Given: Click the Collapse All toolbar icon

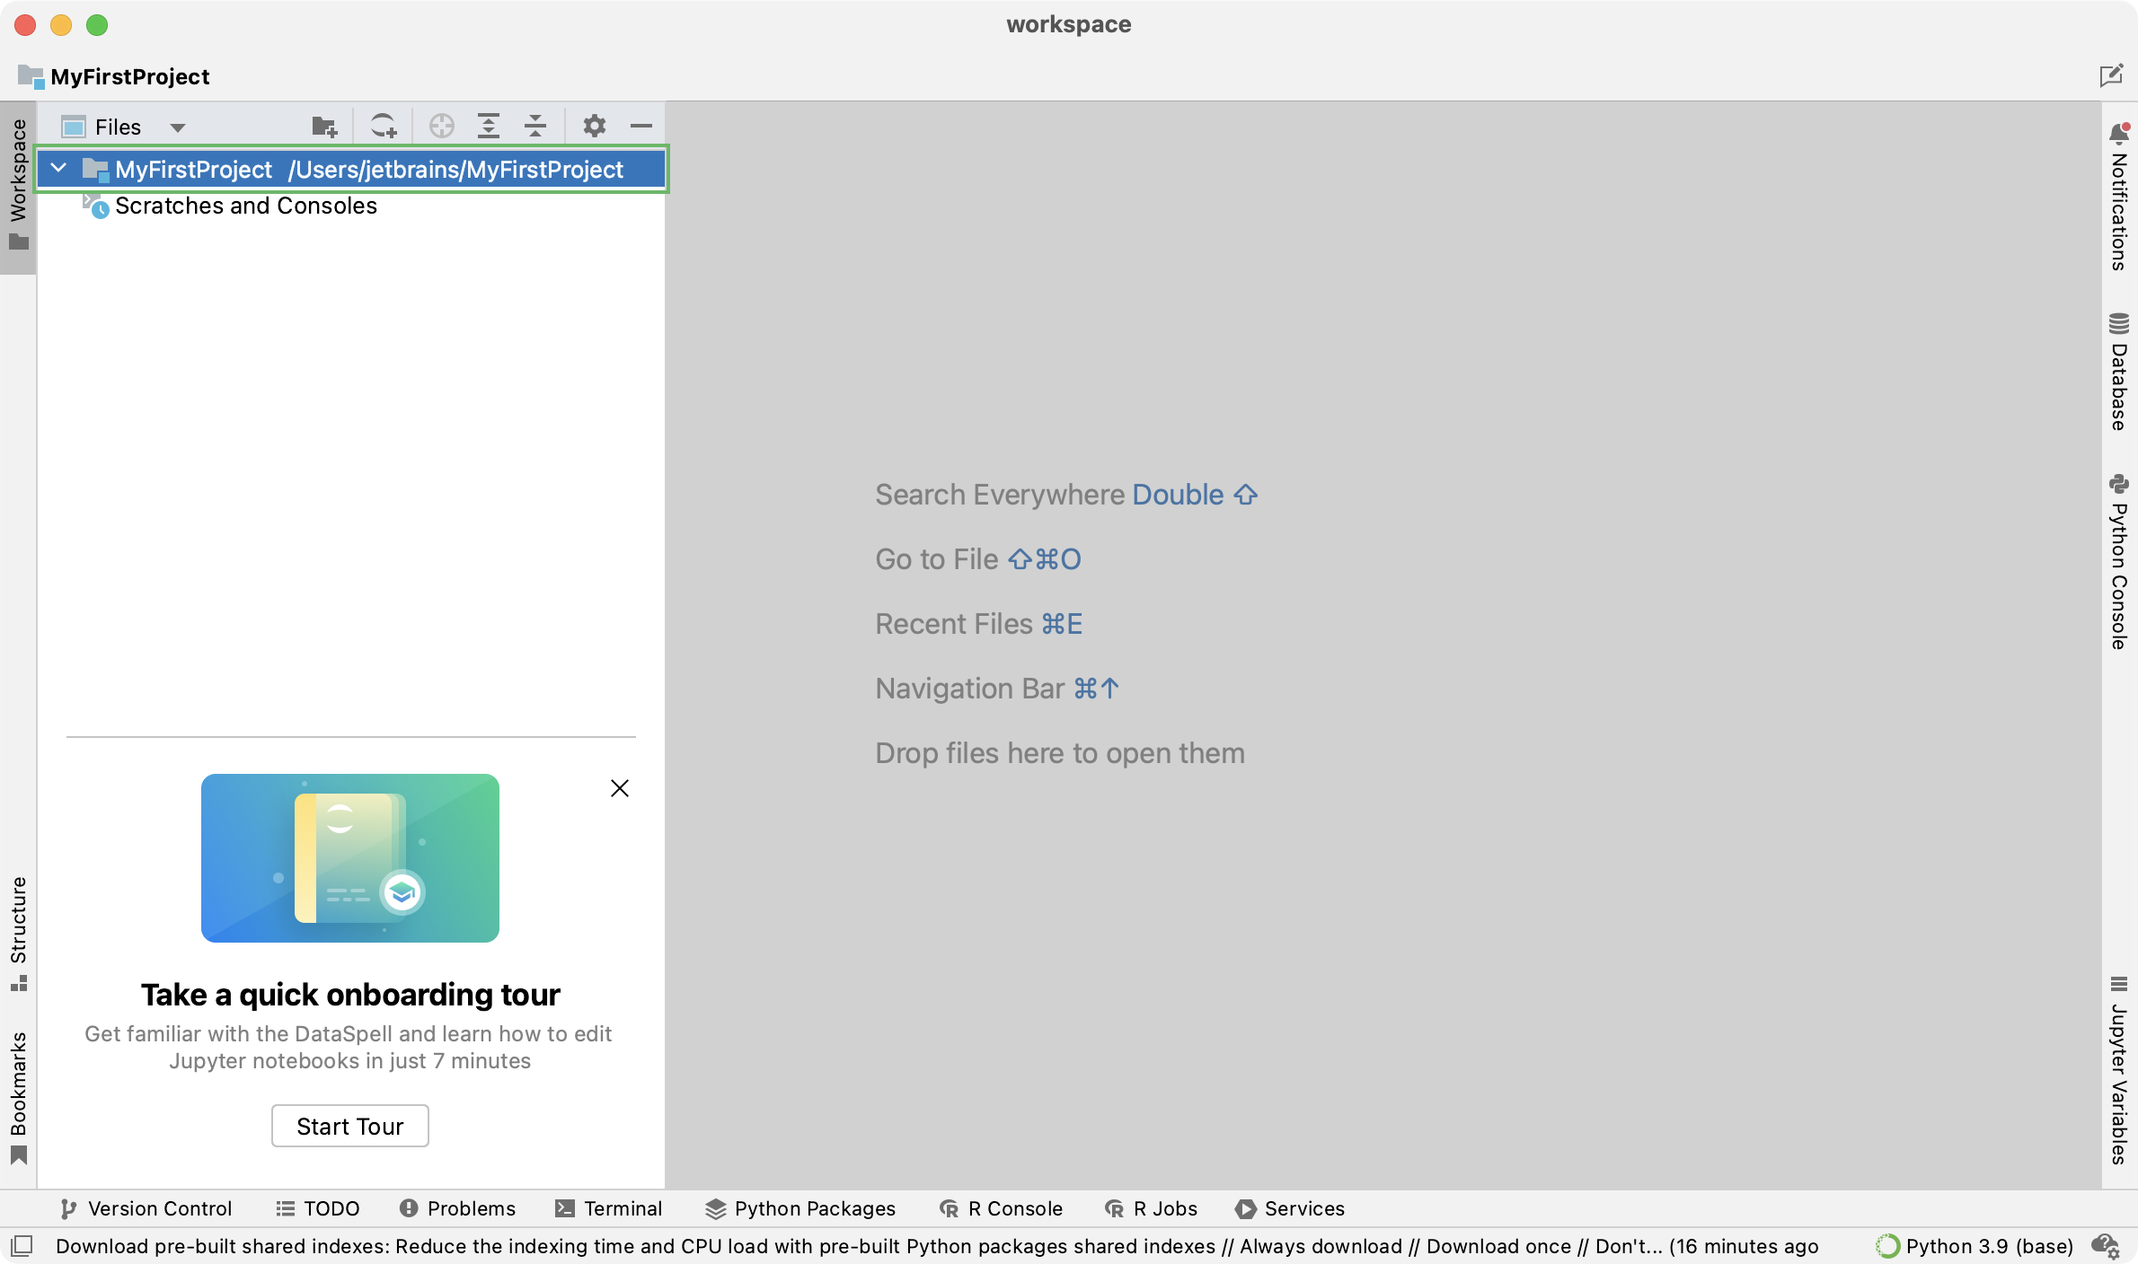Looking at the screenshot, I should click(535, 127).
